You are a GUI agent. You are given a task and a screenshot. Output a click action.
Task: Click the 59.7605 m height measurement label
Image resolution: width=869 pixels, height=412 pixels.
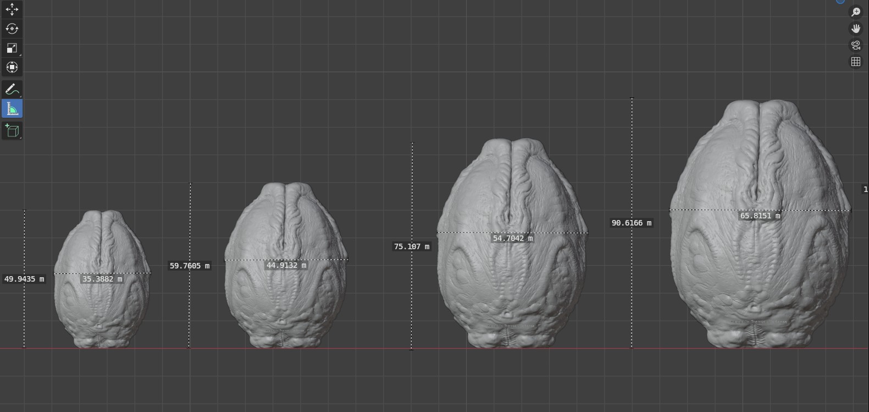tap(190, 266)
